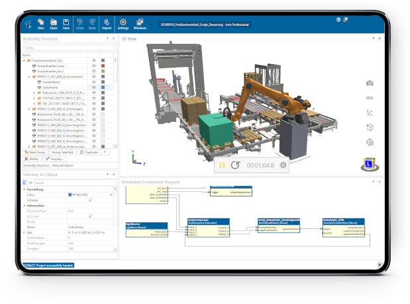This screenshot has height=304, width=410.
Task: Select the Assembly Structure bottom tab
Action: tap(36, 165)
